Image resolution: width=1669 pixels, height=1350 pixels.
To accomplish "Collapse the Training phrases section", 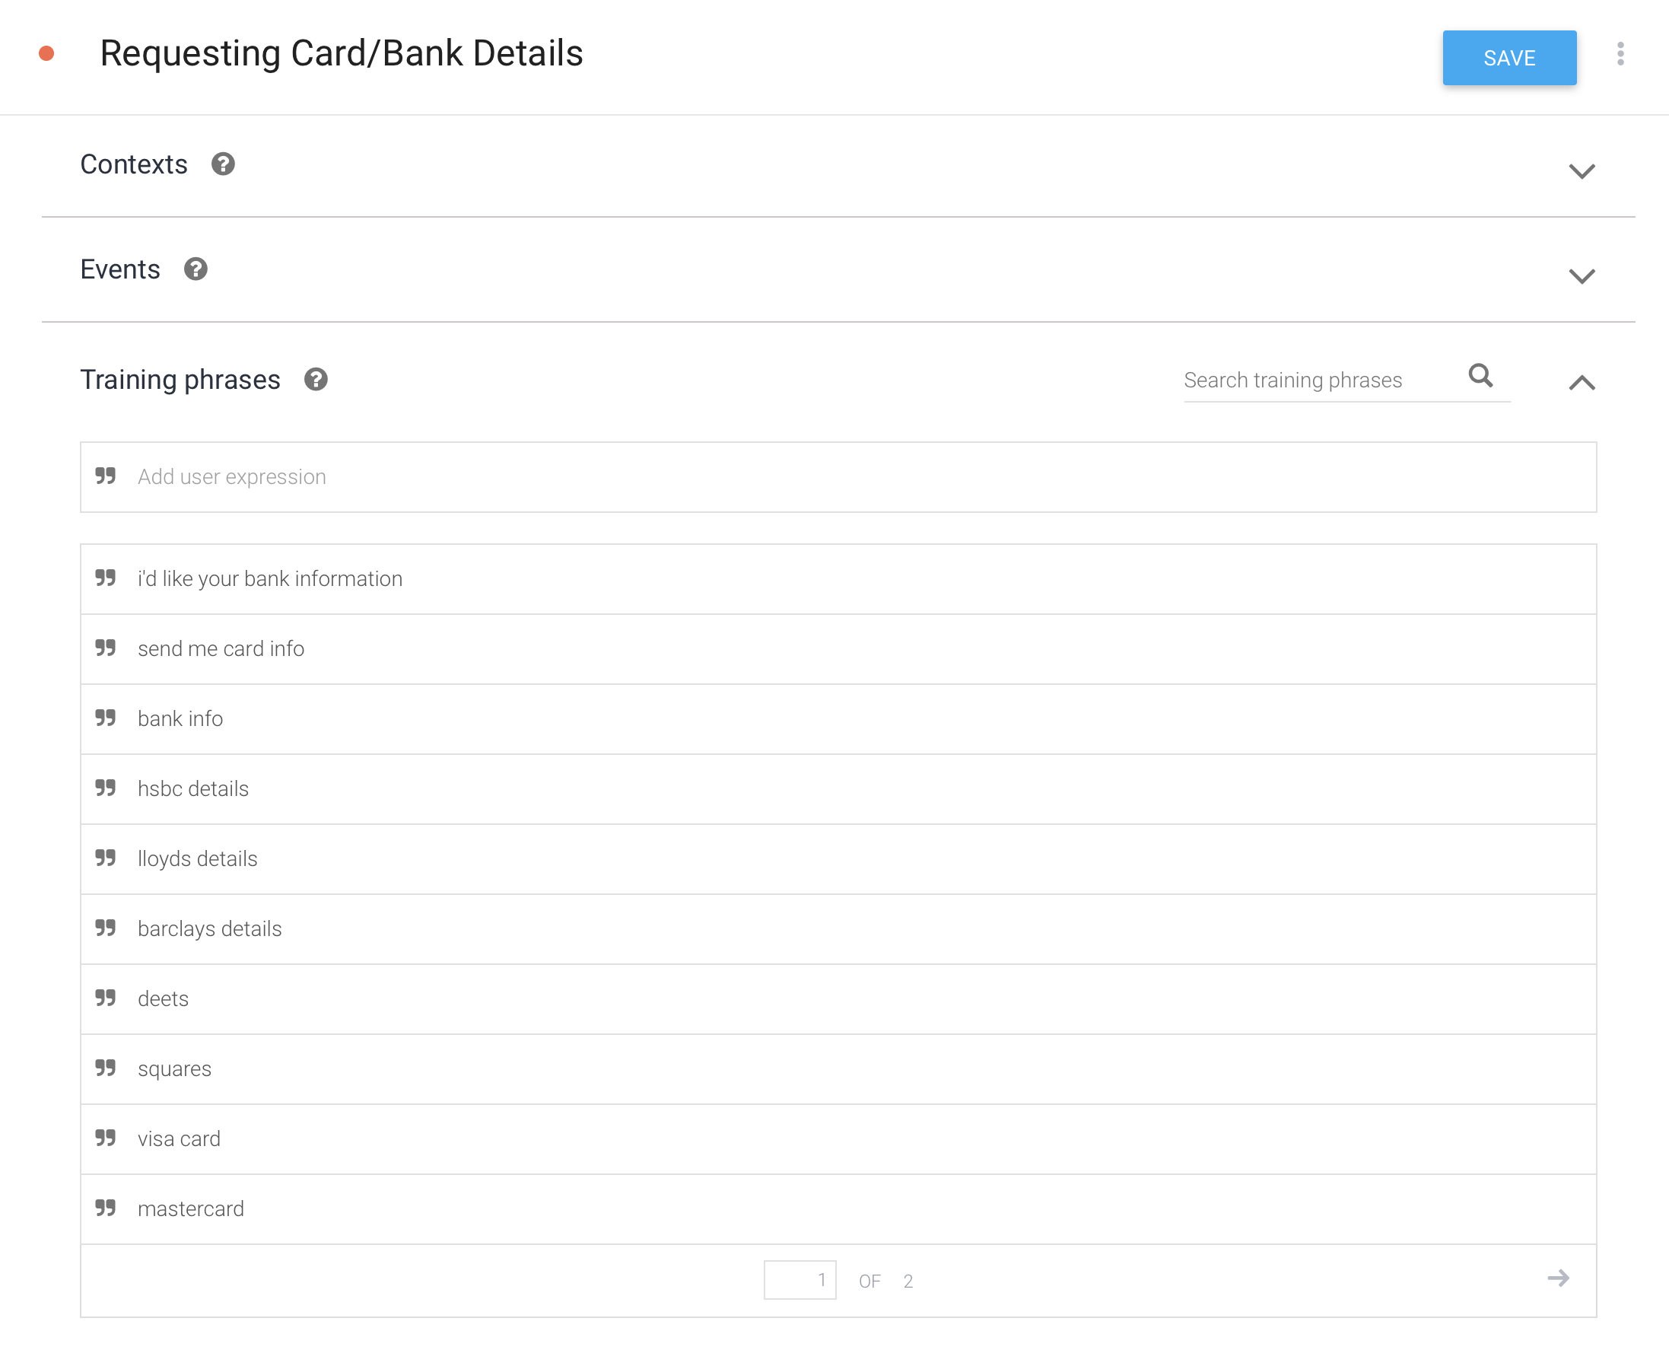I will coord(1582,383).
